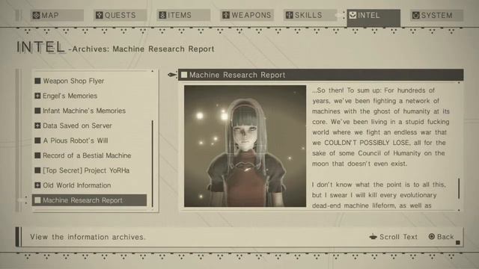Click the pointer cursor icon beside report header
This screenshot has width=479, height=269.
(x=172, y=75)
